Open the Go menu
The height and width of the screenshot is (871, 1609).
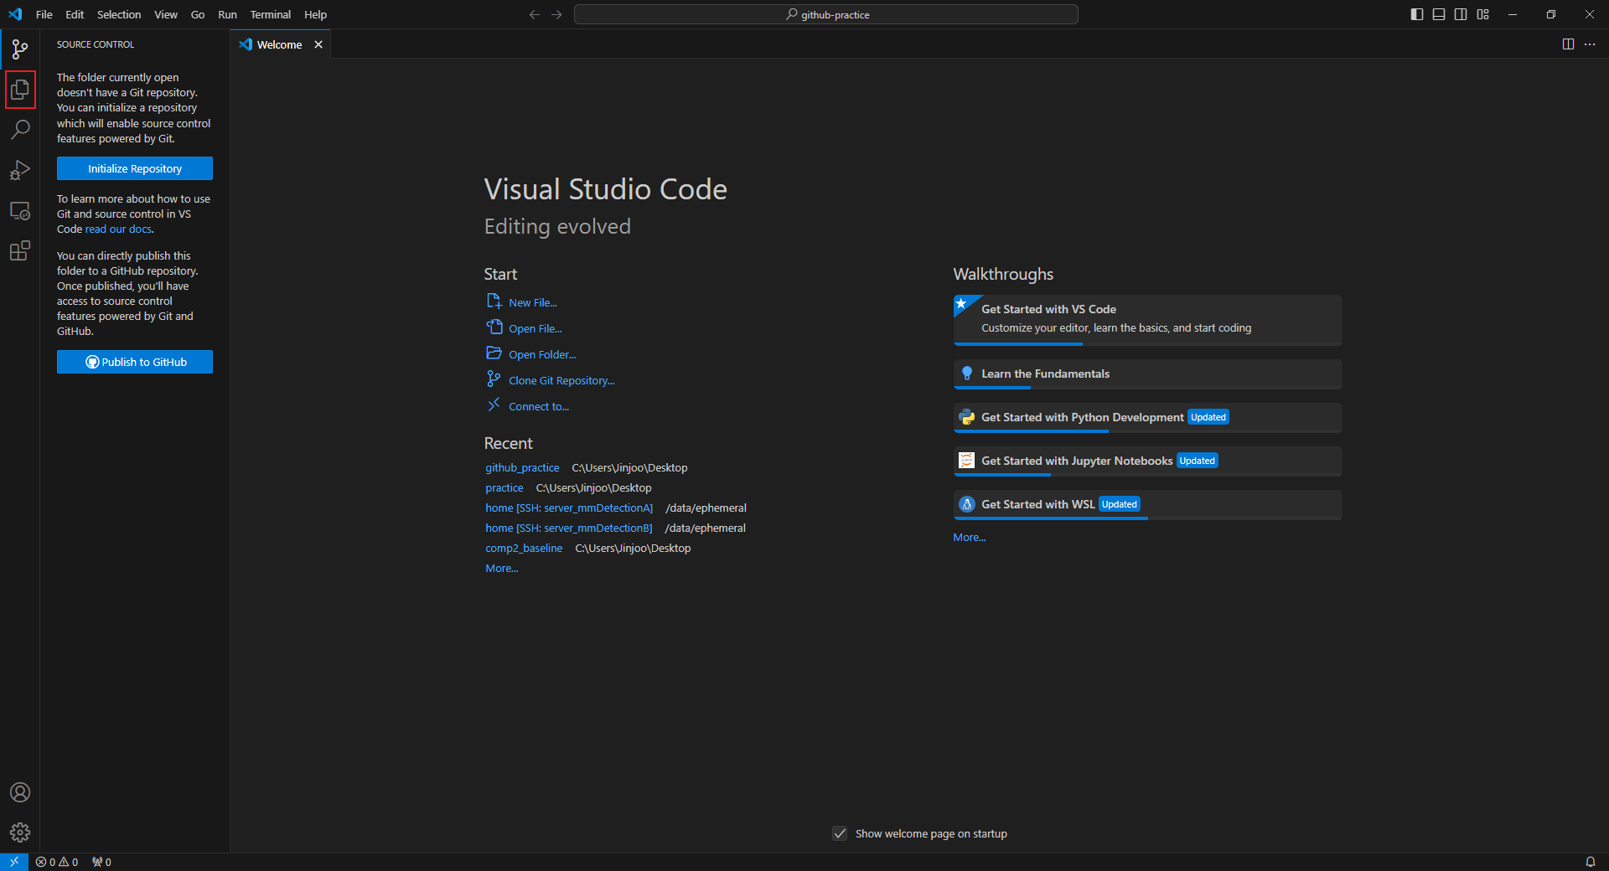[x=198, y=14]
